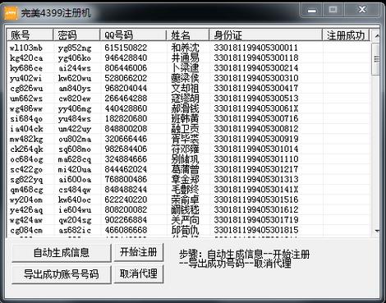Screen dimensions: 386x303
Task: Sort by 账号 column header
Action: click(x=30, y=35)
